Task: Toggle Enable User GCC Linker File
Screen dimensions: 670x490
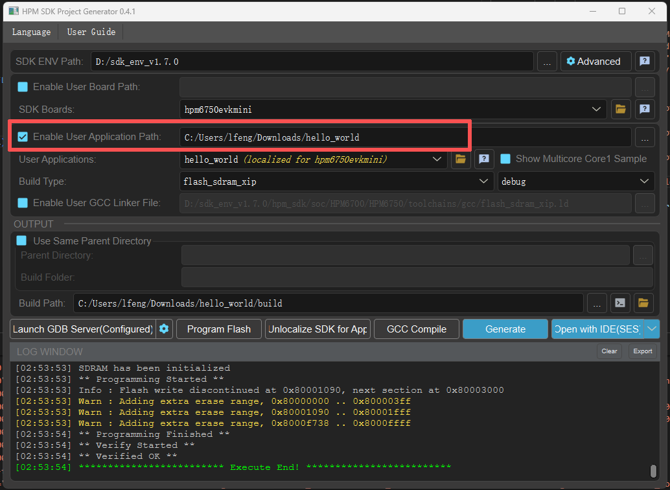Action: coord(23,203)
